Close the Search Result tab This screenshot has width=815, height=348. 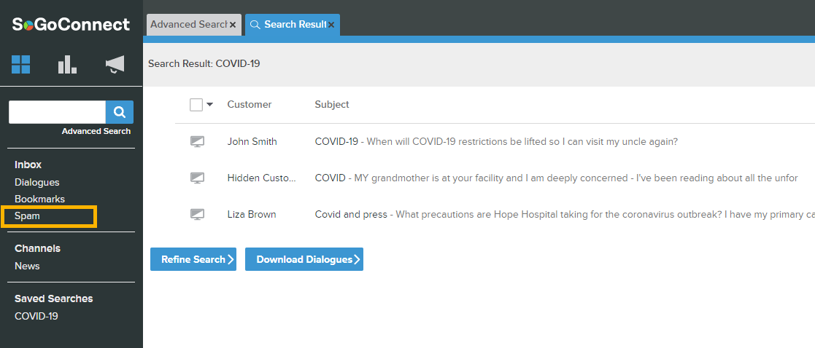331,25
